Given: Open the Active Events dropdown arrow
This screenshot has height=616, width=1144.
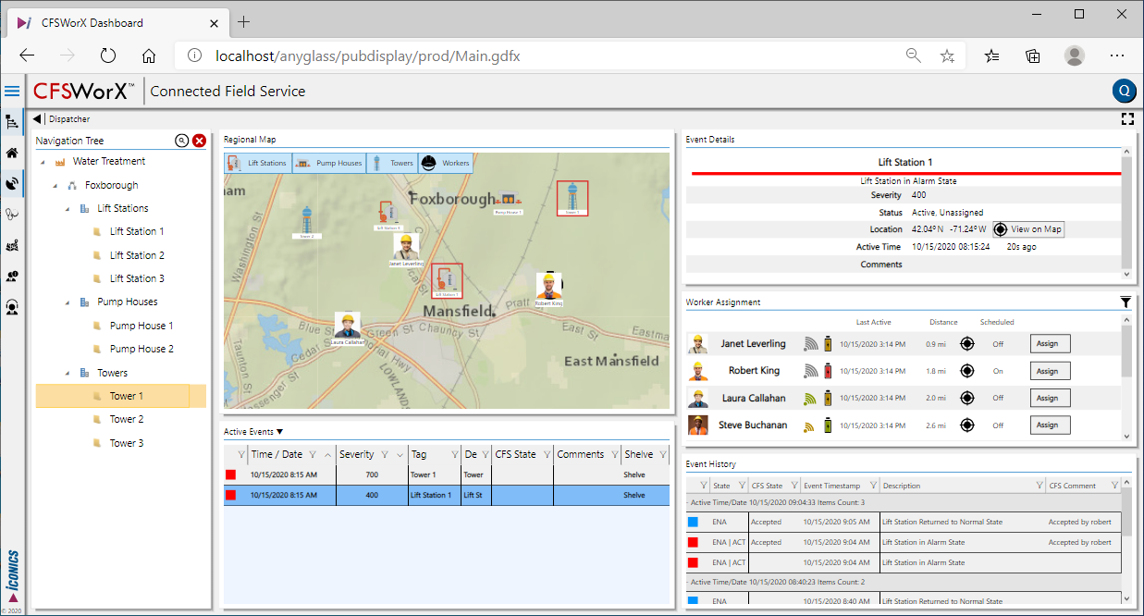Looking at the screenshot, I should pyautogui.click(x=280, y=431).
